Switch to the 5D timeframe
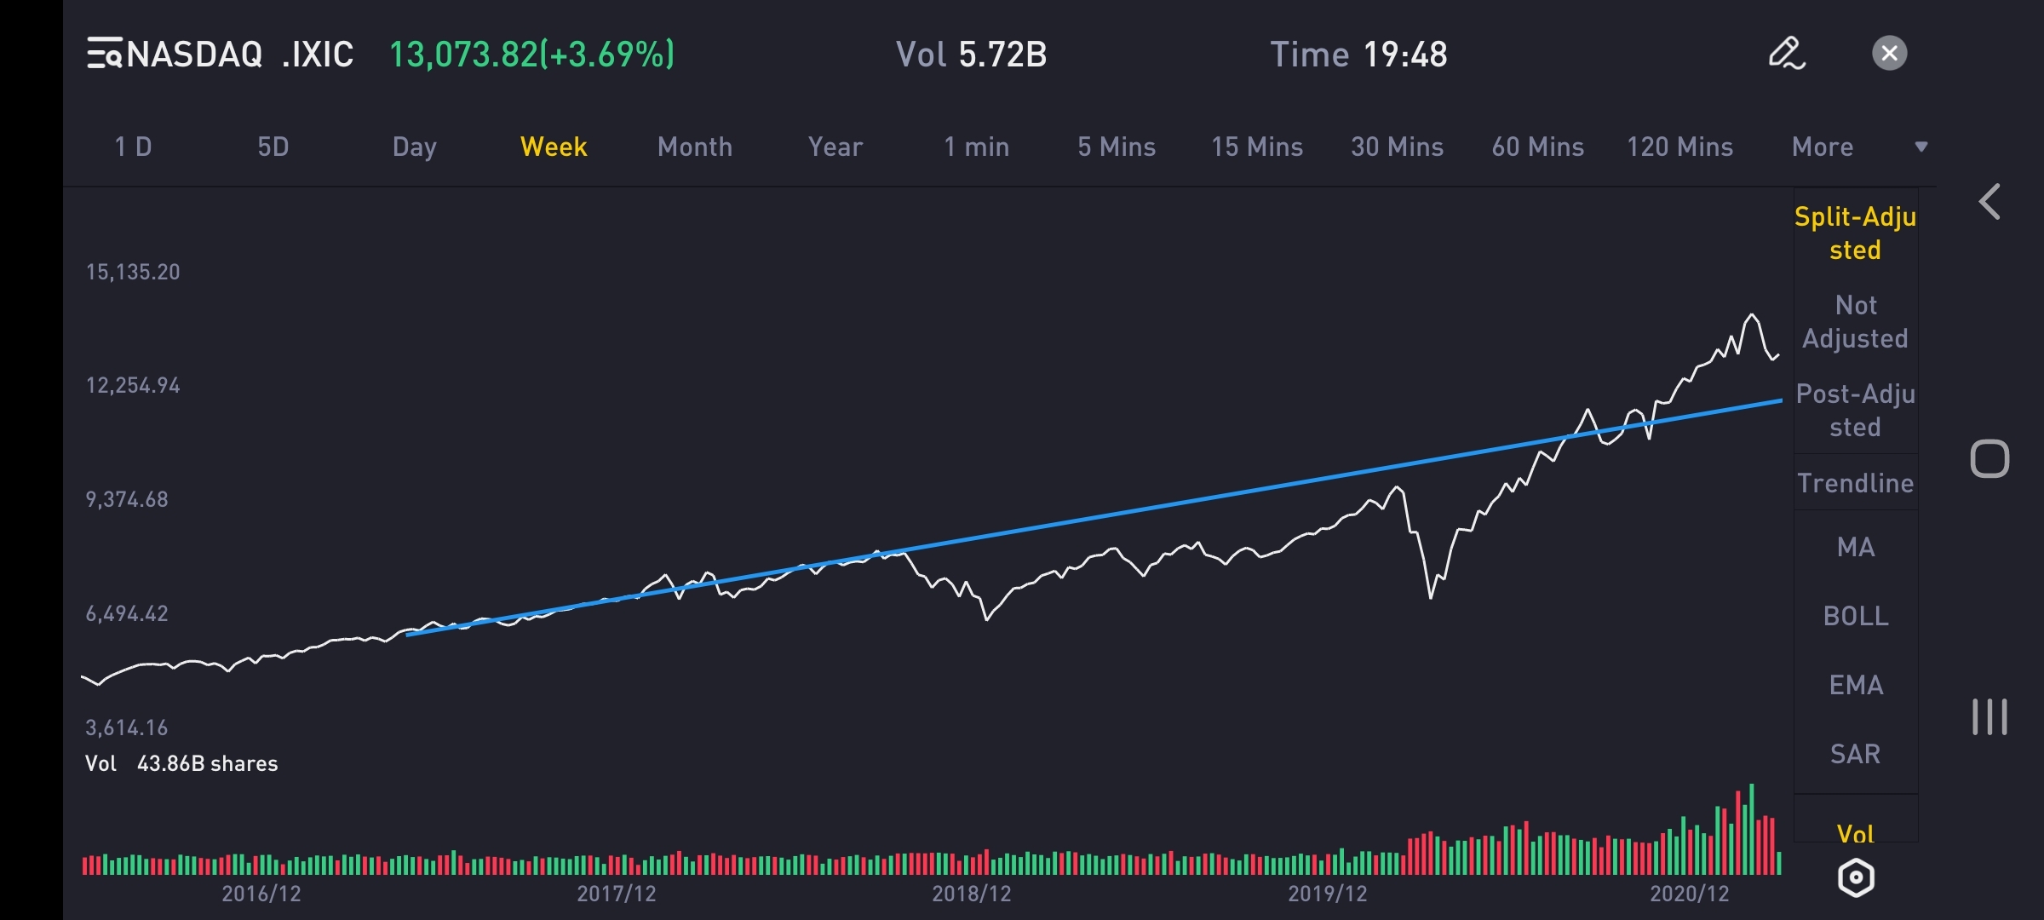The width and height of the screenshot is (2044, 920). tap(273, 147)
